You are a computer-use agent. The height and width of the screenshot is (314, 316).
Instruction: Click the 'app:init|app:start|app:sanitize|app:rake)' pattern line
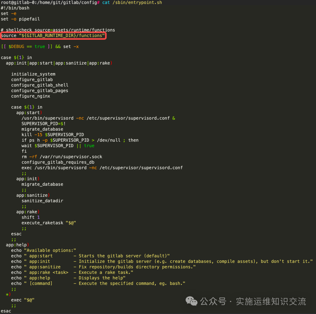point(59,63)
